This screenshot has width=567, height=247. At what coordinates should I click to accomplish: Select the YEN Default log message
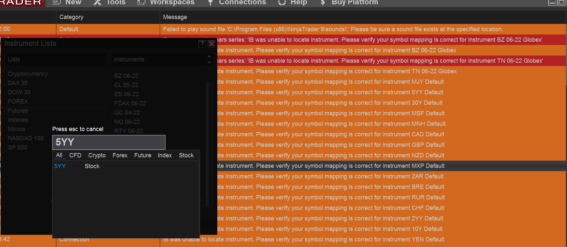363,239
